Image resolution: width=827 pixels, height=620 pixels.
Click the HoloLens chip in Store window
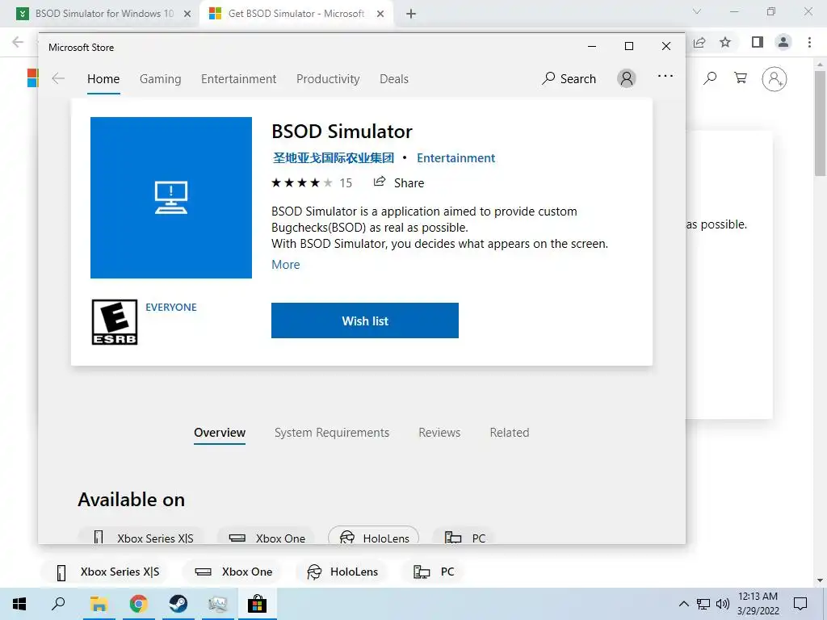click(x=373, y=536)
